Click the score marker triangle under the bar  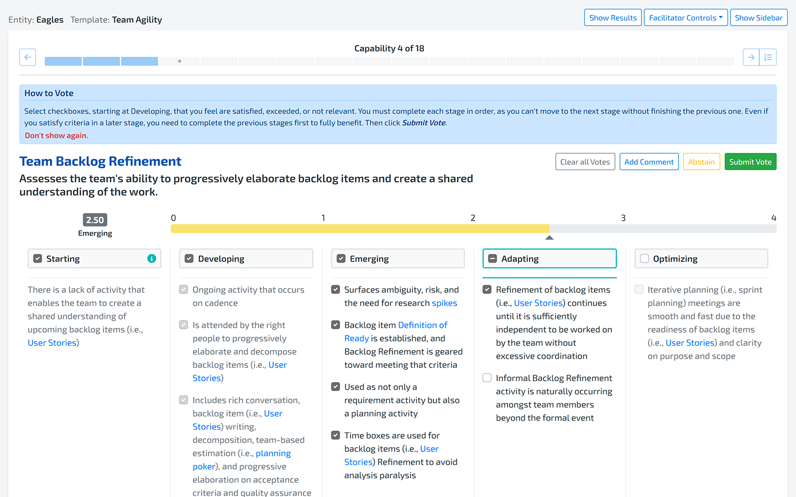549,238
